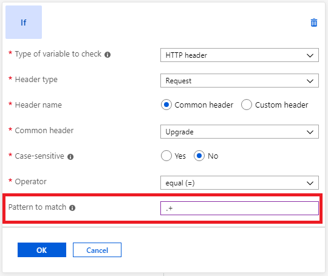This screenshot has width=328, height=276.
Task: Select the Common header radio button
Action: 166,105
